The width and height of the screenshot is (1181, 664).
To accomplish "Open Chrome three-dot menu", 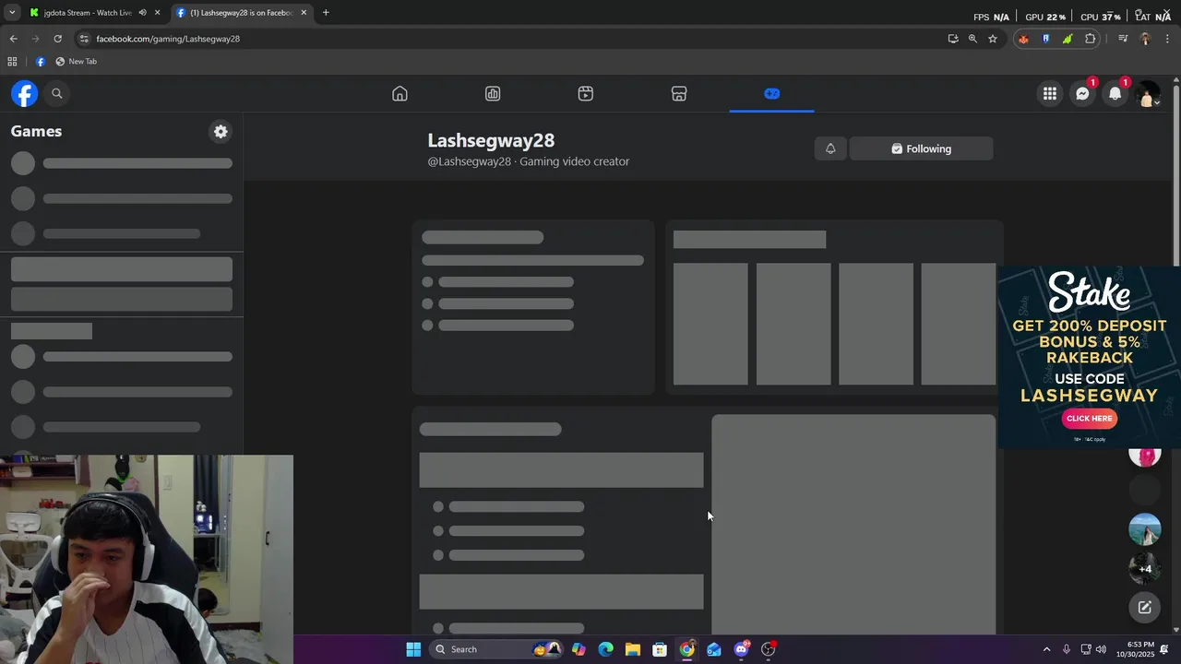I will tap(1167, 39).
